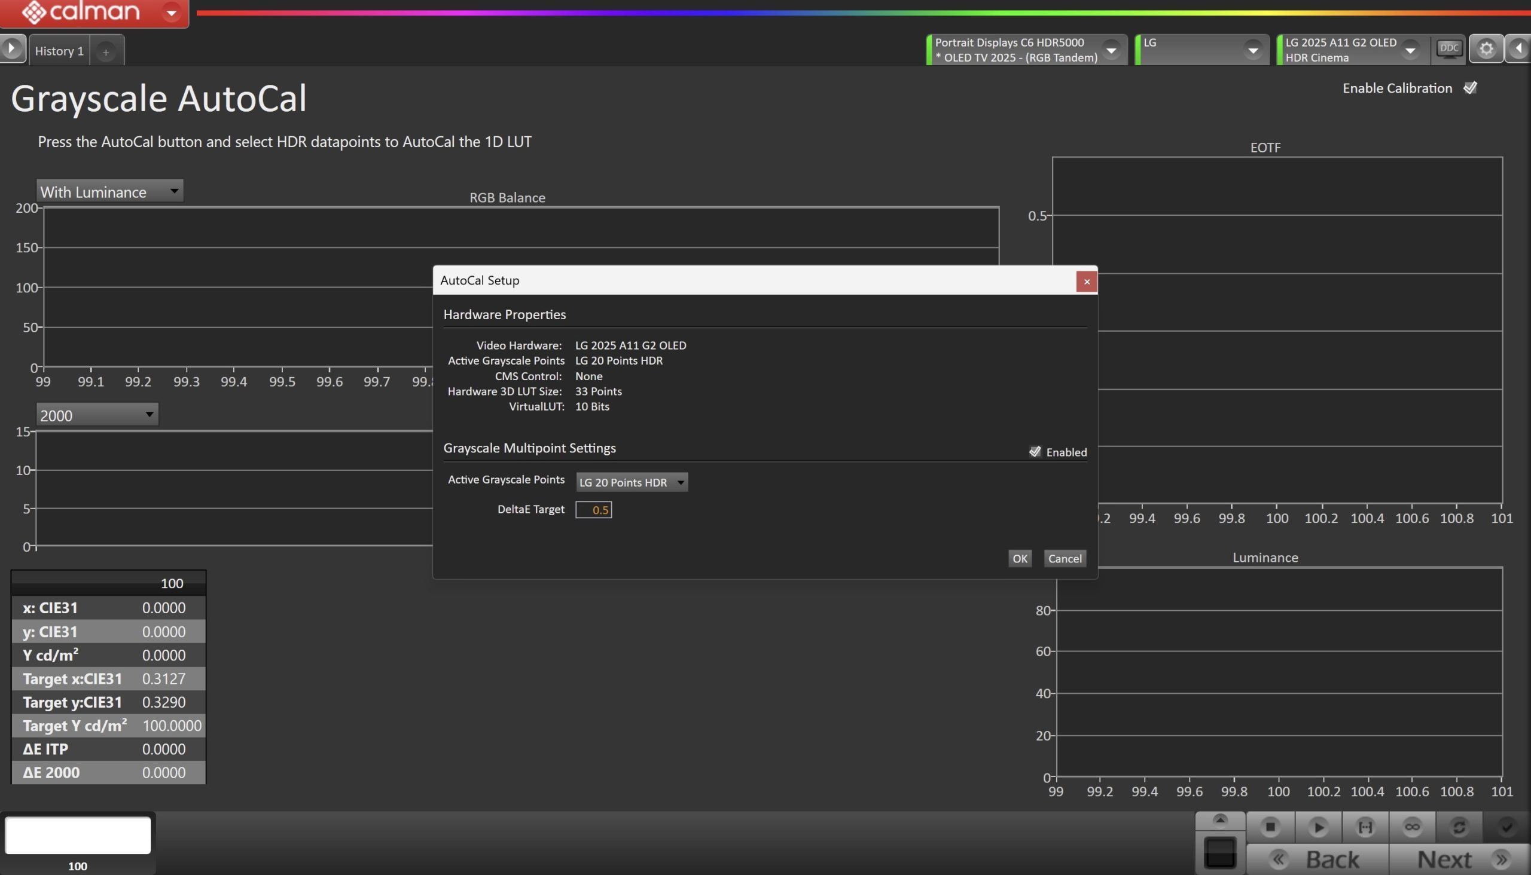This screenshot has height=875, width=1531.
Task: Select the Target Y cd/m² 100.0000 row
Action: coord(109,726)
